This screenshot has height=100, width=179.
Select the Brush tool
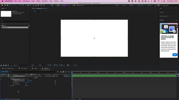[34, 5]
